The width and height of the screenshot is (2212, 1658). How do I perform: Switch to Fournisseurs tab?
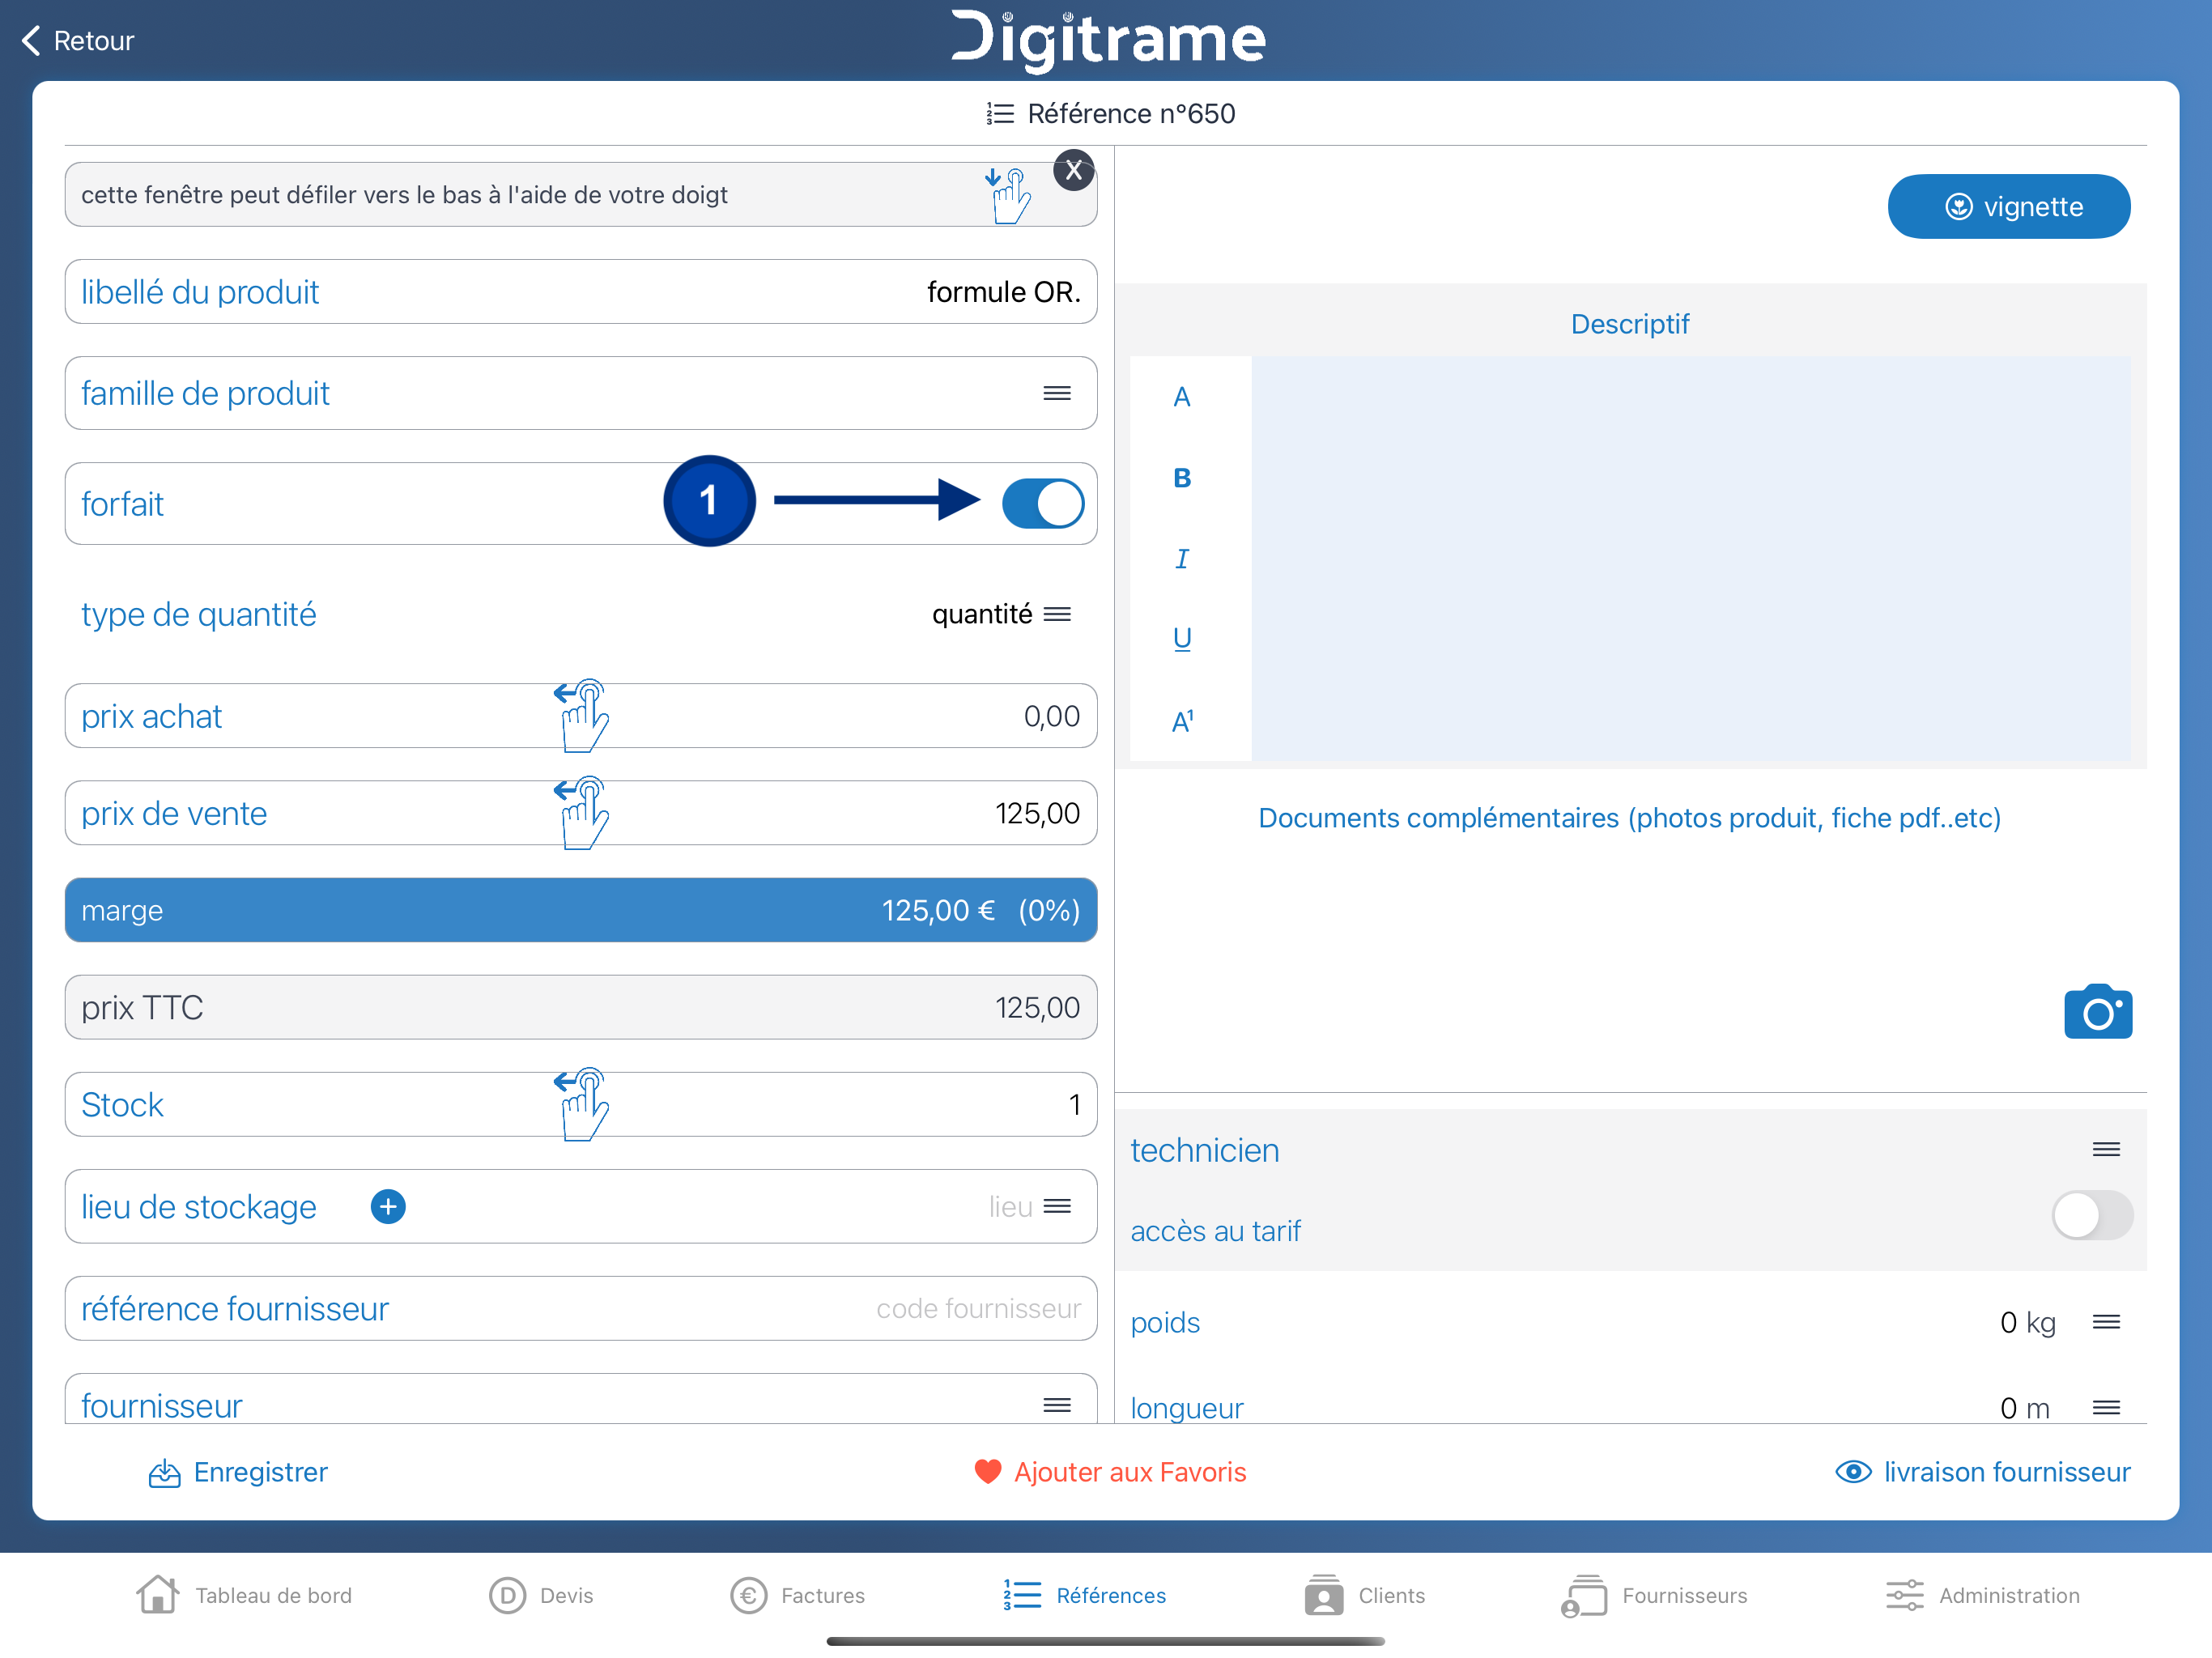tap(1654, 1595)
